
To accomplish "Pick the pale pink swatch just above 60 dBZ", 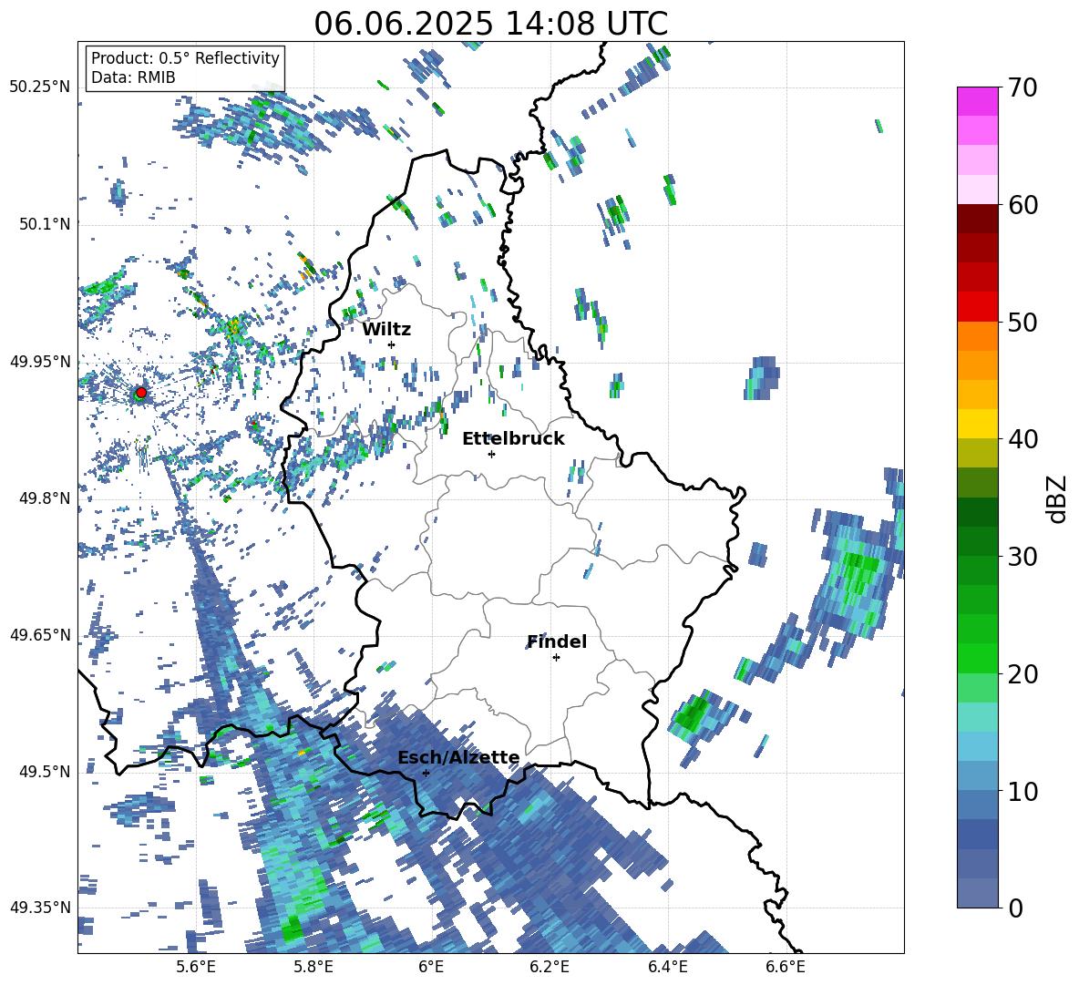I will click(977, 190).
